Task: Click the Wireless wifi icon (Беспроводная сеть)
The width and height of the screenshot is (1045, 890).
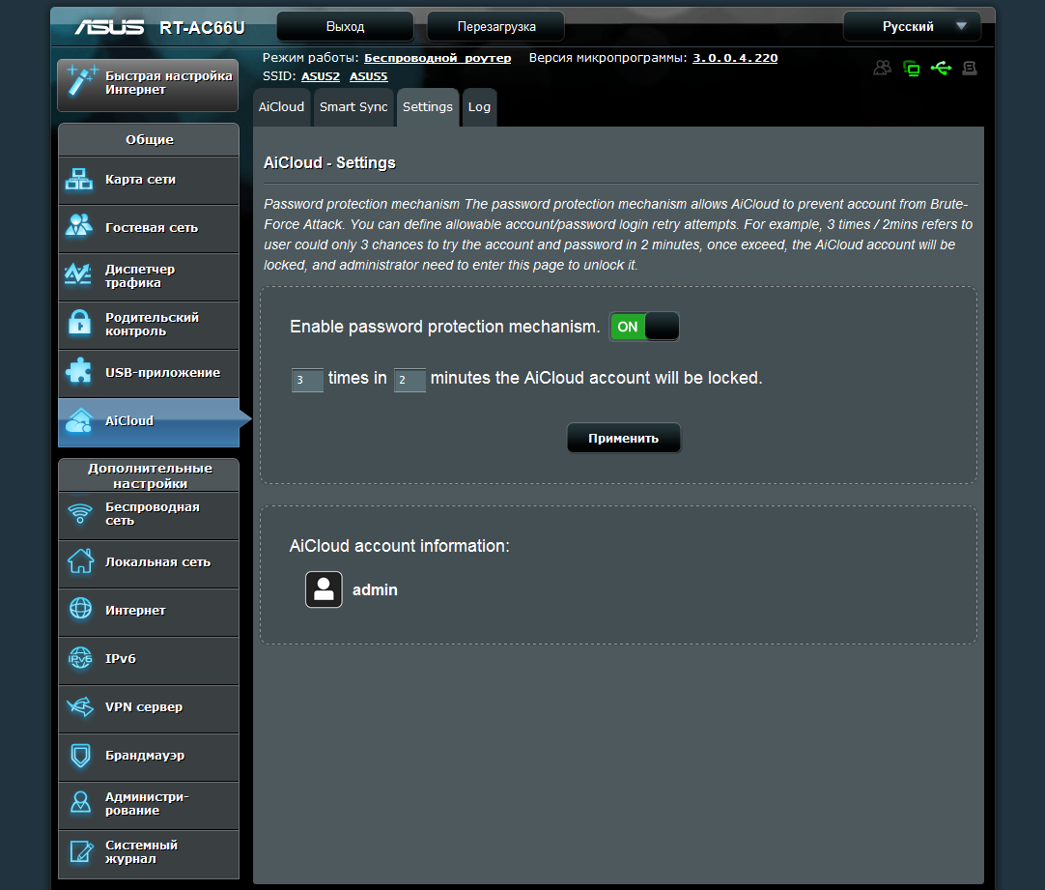Action: click(80, 513)
